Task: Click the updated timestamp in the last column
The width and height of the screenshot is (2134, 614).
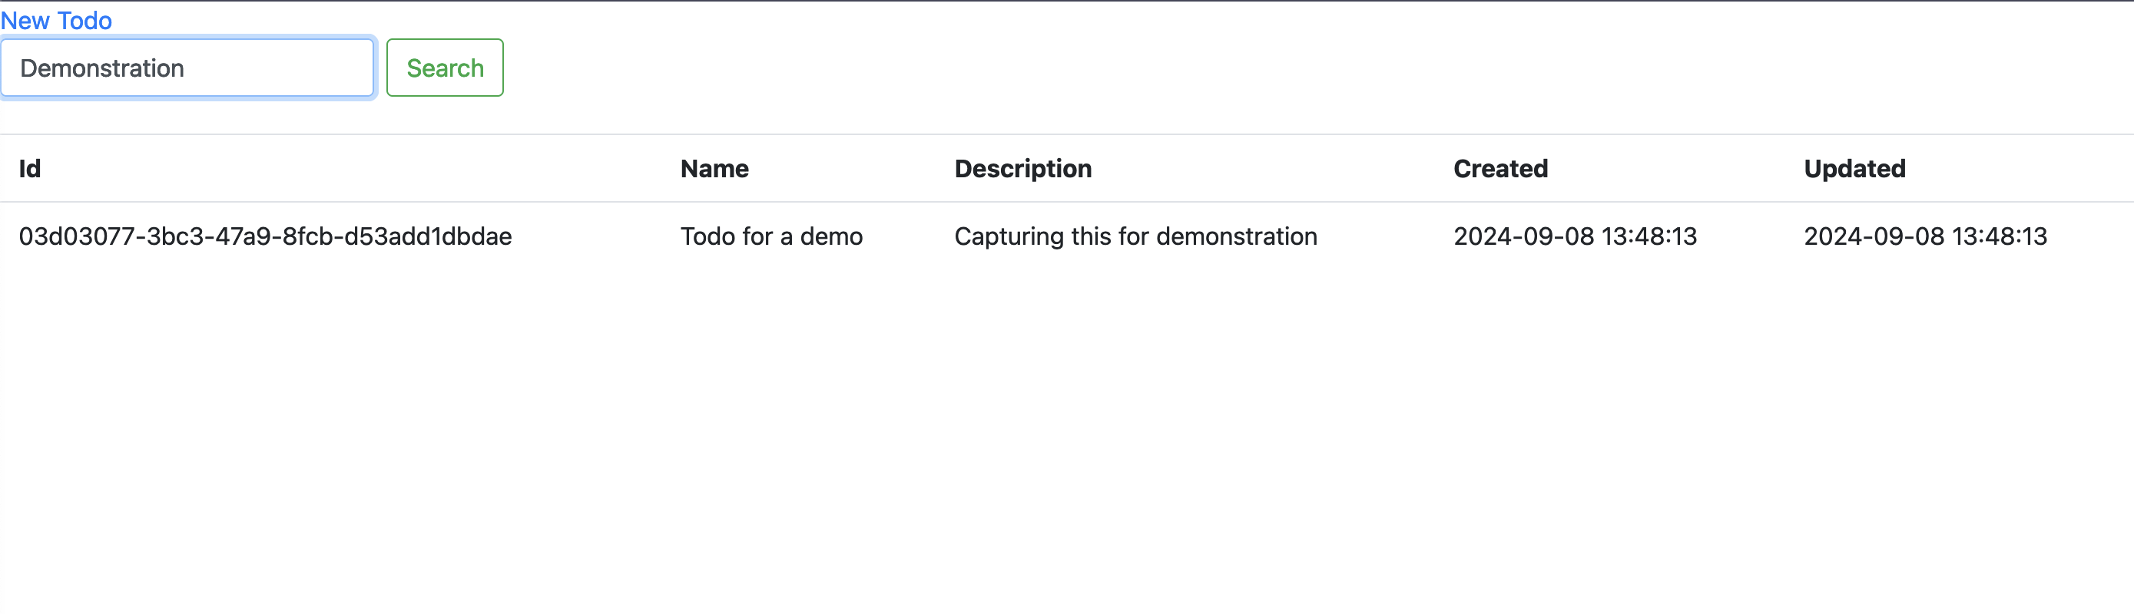Action: pyautogui.click(x=1925, y=236)
